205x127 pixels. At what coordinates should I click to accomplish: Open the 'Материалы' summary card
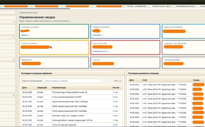[54, 63]
